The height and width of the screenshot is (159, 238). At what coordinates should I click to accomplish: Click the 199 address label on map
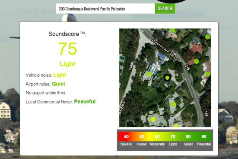pyautogui.click(x=206, y=114)
